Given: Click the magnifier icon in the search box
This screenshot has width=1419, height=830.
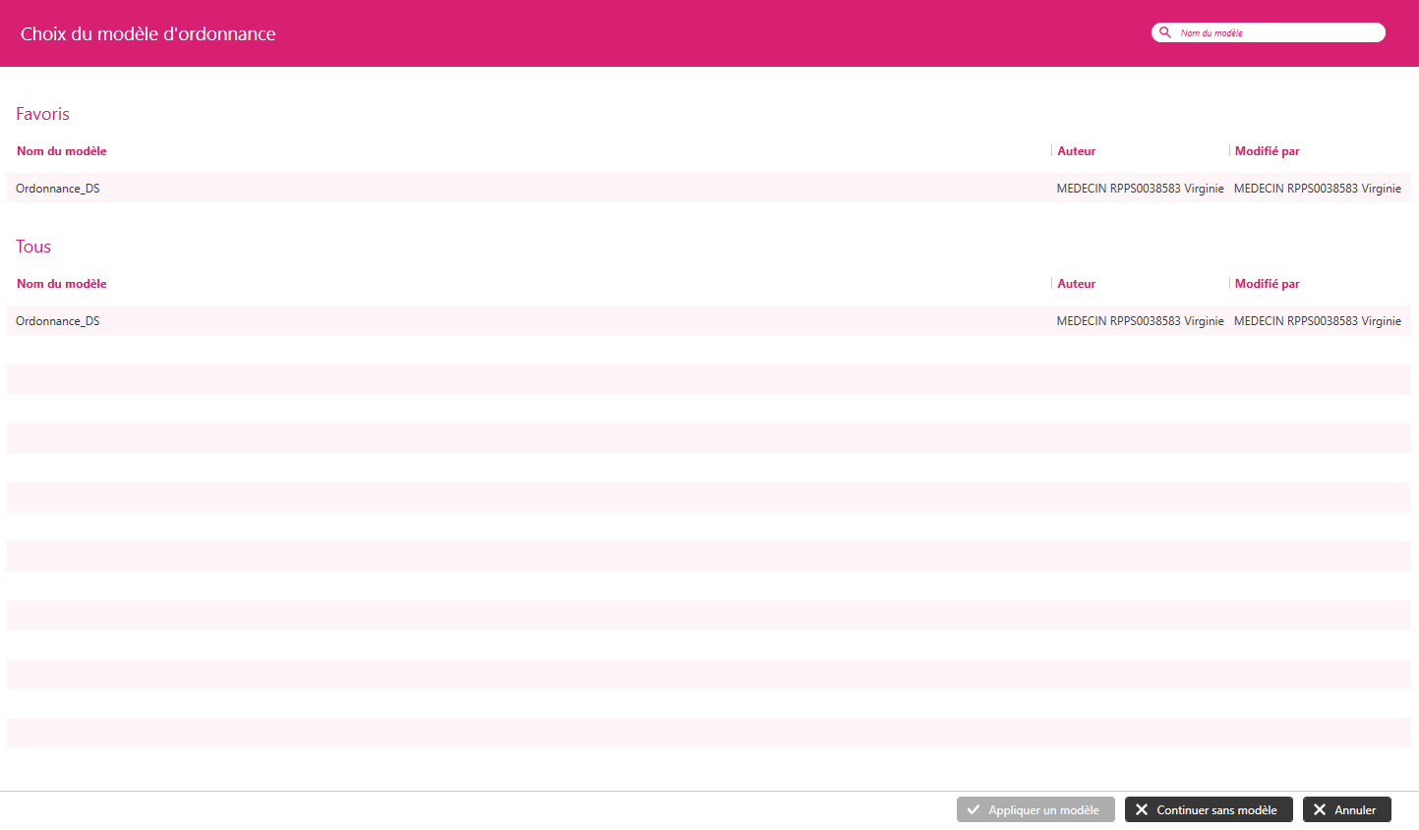Looking at the screenshot, I should point(1165,32).
